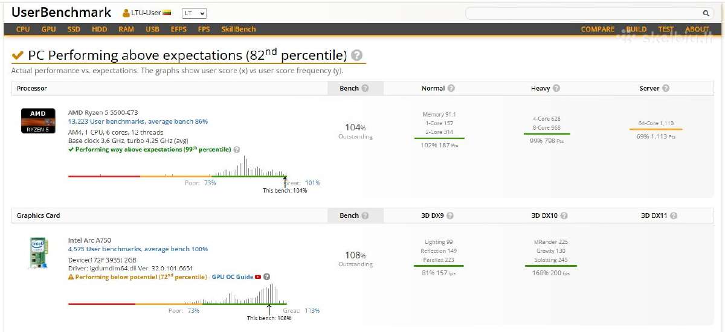Open the LT country dropdown

pos(194,13)
